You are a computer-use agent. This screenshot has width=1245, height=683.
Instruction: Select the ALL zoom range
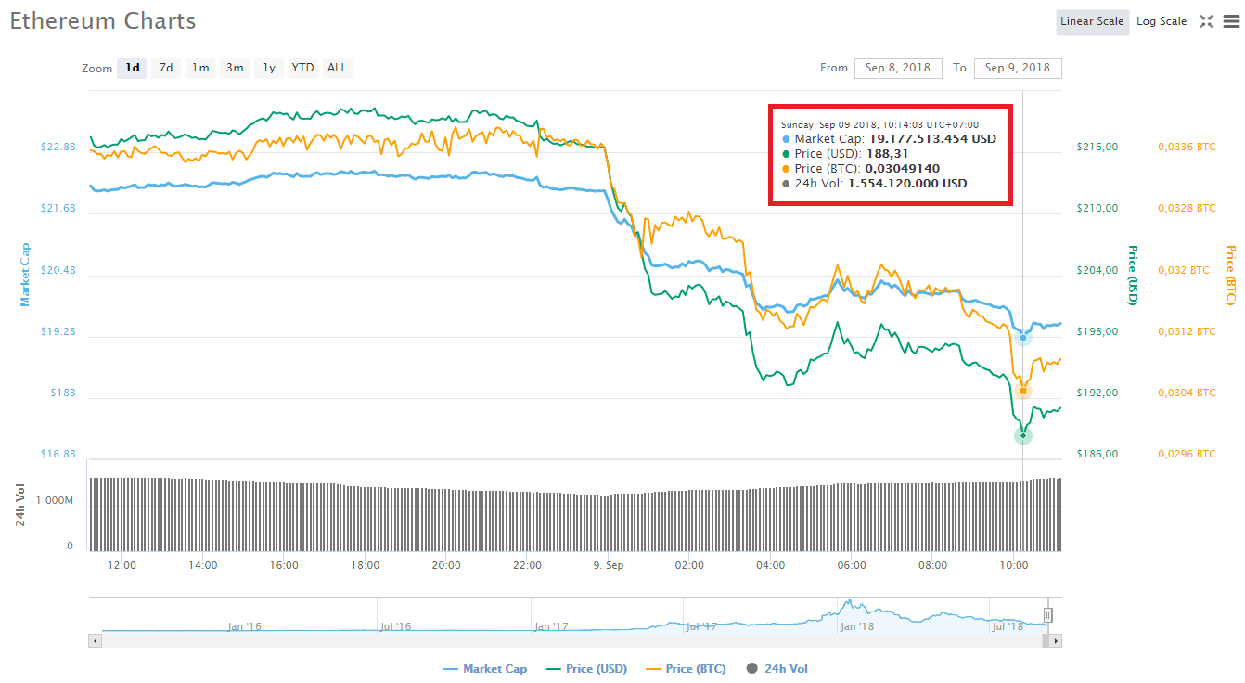coord(337,68)
